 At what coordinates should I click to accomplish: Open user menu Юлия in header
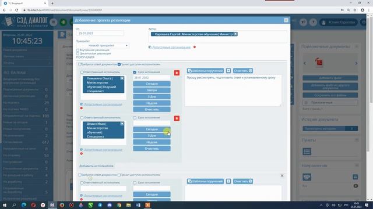(x=339, y=22)
